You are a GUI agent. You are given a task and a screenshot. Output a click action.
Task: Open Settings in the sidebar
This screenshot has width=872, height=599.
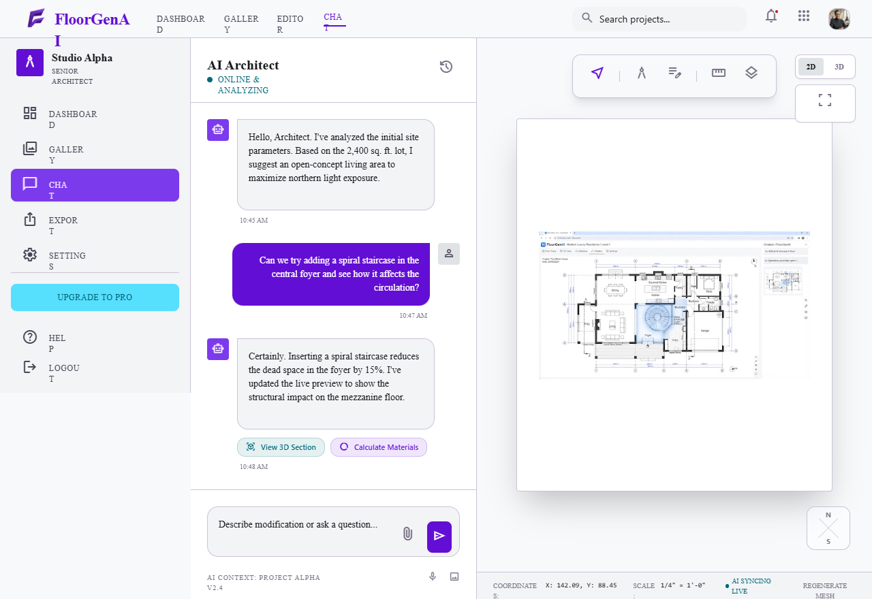point(95,257)
